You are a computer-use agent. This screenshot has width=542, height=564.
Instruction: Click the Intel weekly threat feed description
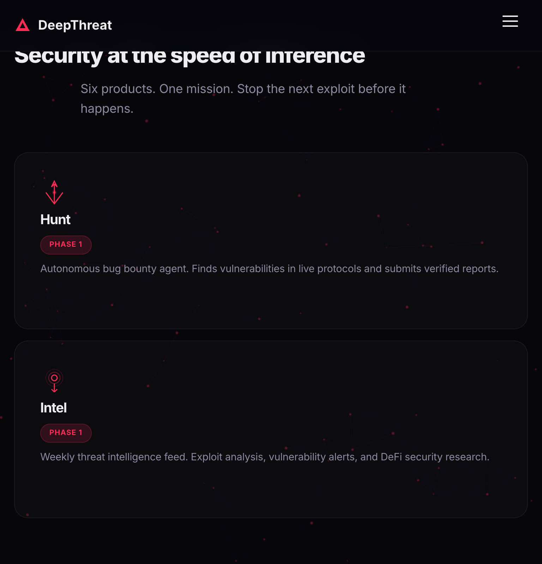tap(265, 457)
